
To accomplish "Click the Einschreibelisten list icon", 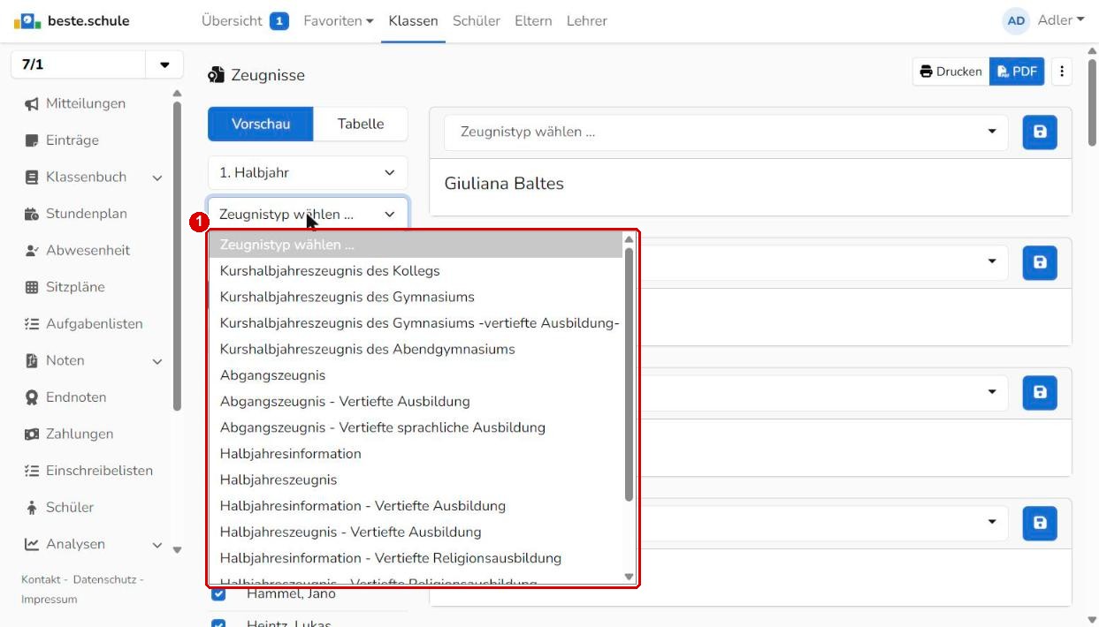I will [x=32, y=471].
